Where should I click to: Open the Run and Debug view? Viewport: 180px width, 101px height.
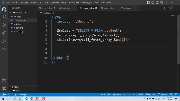click(4, 41)
